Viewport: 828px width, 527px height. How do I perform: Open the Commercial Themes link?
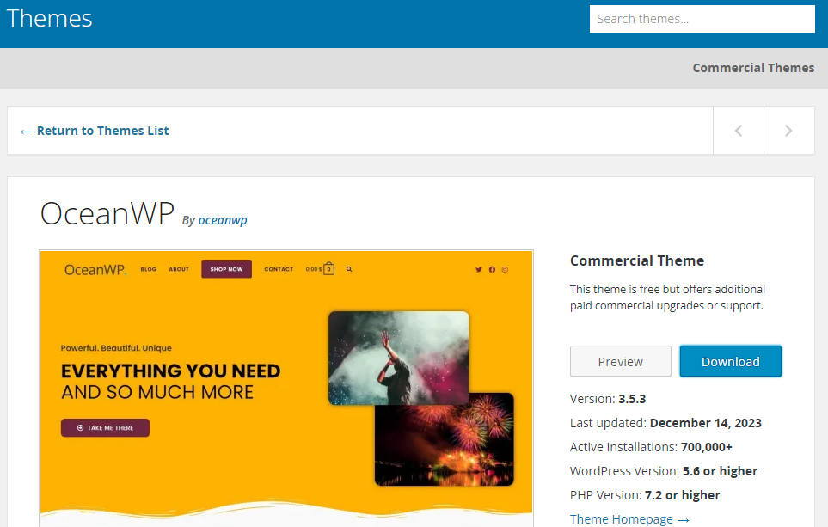753,68
